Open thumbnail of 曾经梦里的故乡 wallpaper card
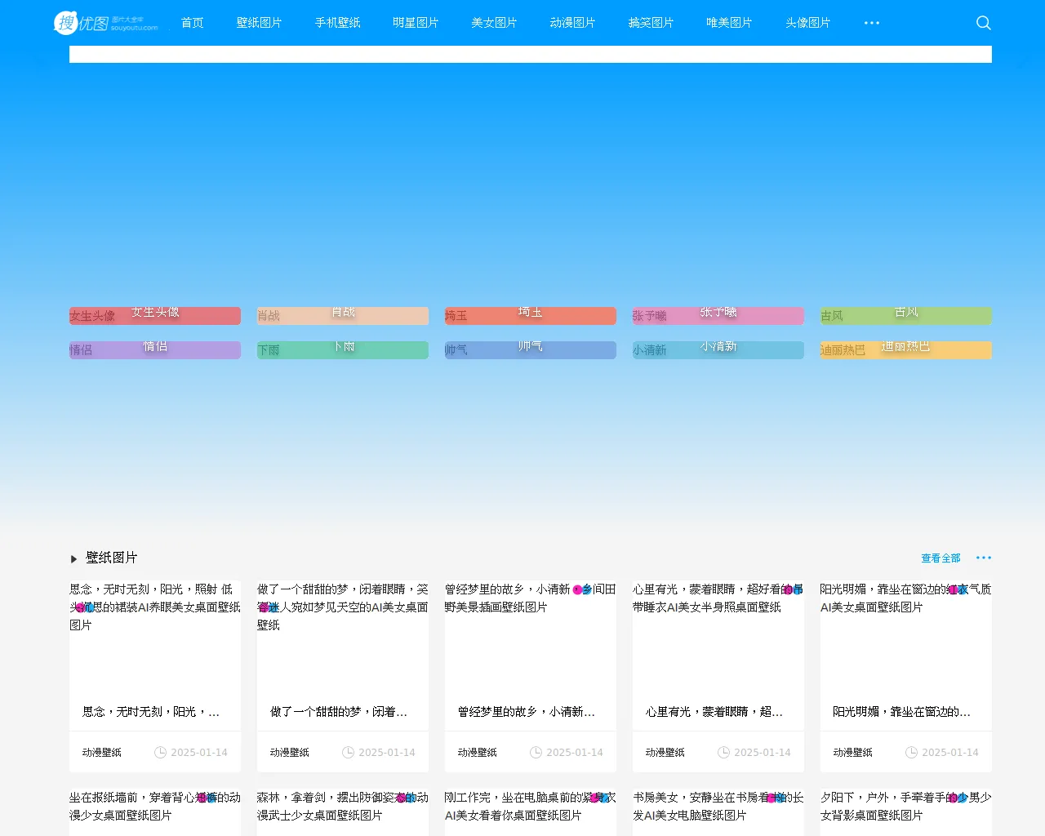 click(x=531, y=637)
